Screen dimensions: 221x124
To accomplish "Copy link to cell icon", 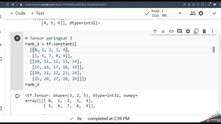I will click(x=171, y=31).
